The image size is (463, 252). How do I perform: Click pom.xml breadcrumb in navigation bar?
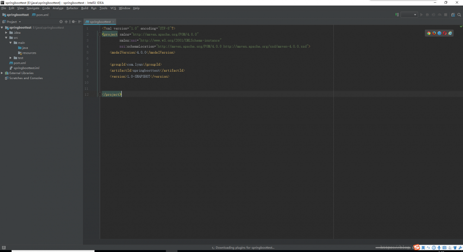coord(42,15)
